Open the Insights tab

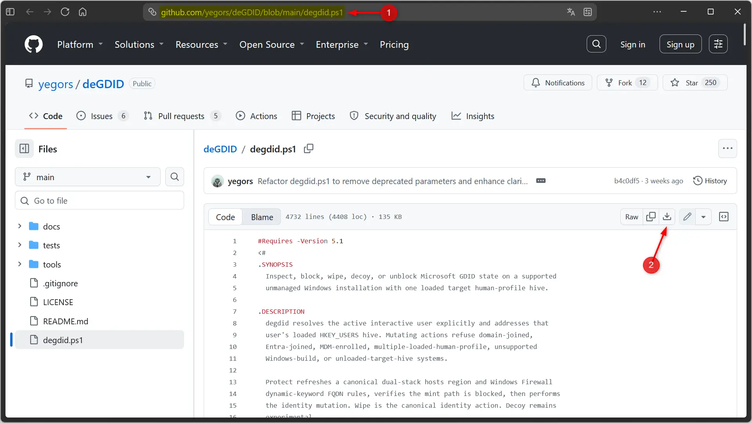(473, 116)
